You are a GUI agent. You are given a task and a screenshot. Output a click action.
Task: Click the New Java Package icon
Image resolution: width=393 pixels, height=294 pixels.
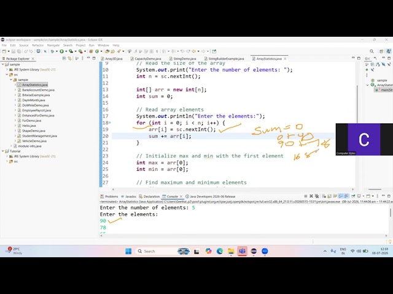tap(91, 51)
